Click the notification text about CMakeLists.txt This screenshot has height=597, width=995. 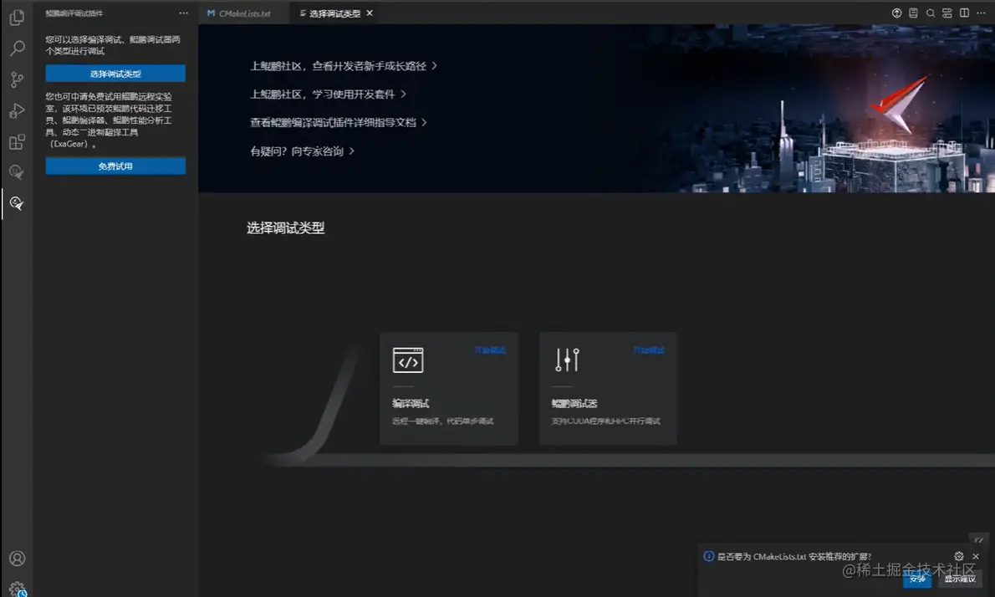(793, 556)
